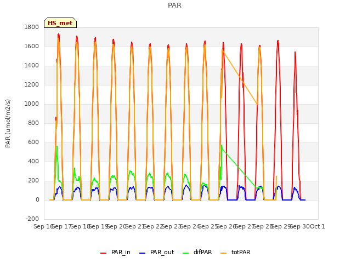Image resolution: width=351 pixels, height=263 pixels.
Task: Click the blue PAR_out legend swatch
Action: click(x=143, y=253)
